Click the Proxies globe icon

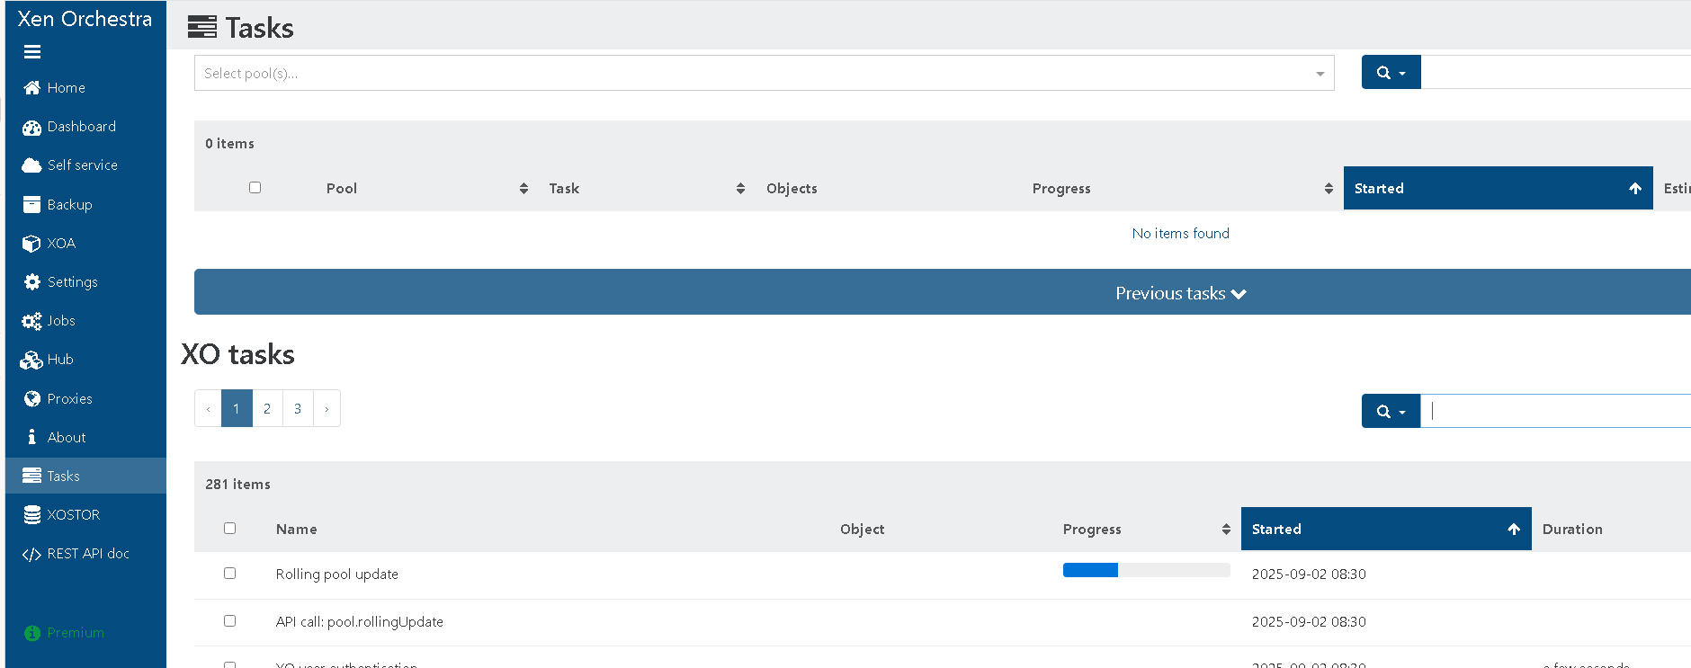point(32,398)
